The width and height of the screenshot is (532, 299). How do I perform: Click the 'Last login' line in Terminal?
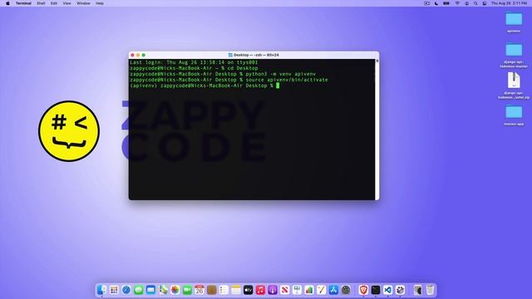pyautogui.click(x=194, y=62)
